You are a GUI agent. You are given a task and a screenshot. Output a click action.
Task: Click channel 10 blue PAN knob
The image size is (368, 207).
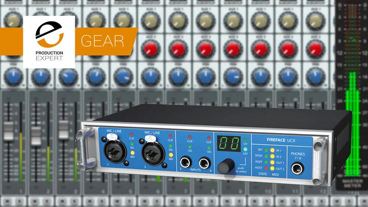(261, 77)
